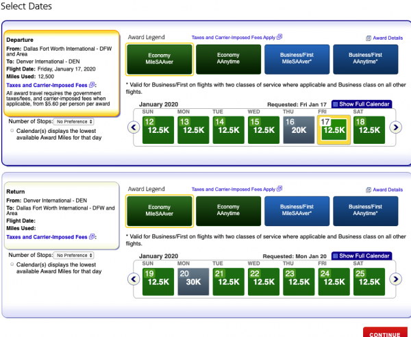Show Full Calendar for return
The width and height of the screenshot is (411, 337).
click(360, 255)
